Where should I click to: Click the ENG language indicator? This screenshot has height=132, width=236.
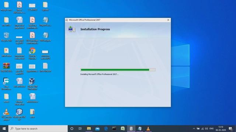[211, 129]
